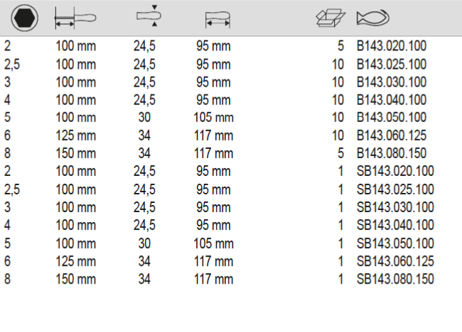The width and height of the screenshot is (462, 332).
Task: Select article number B143.030.100
Action: coord(391,82)
